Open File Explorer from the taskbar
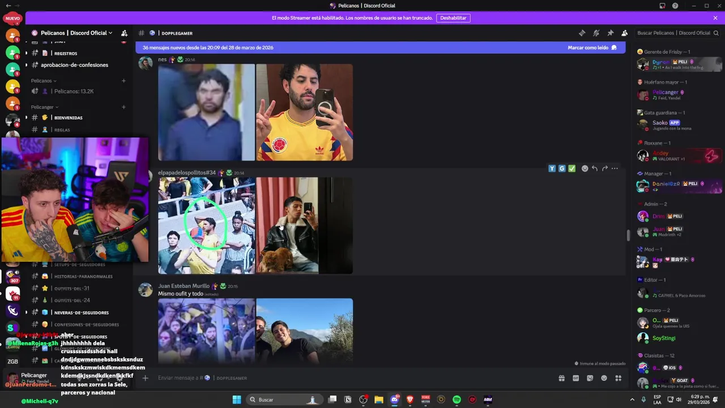Screen dimensions: 725x408 [379, 399]
